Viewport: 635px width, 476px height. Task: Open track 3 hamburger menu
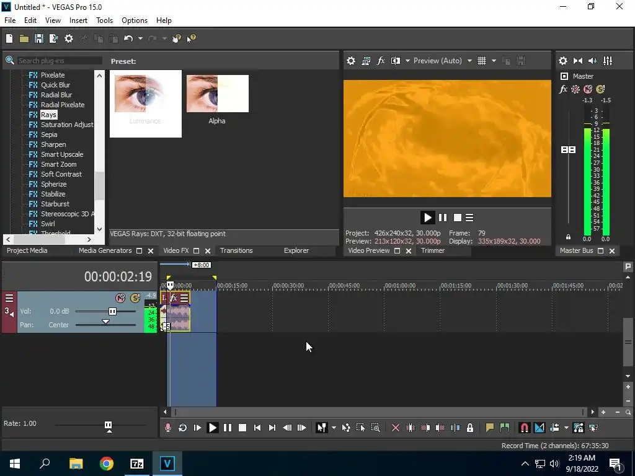click(9, 299)
